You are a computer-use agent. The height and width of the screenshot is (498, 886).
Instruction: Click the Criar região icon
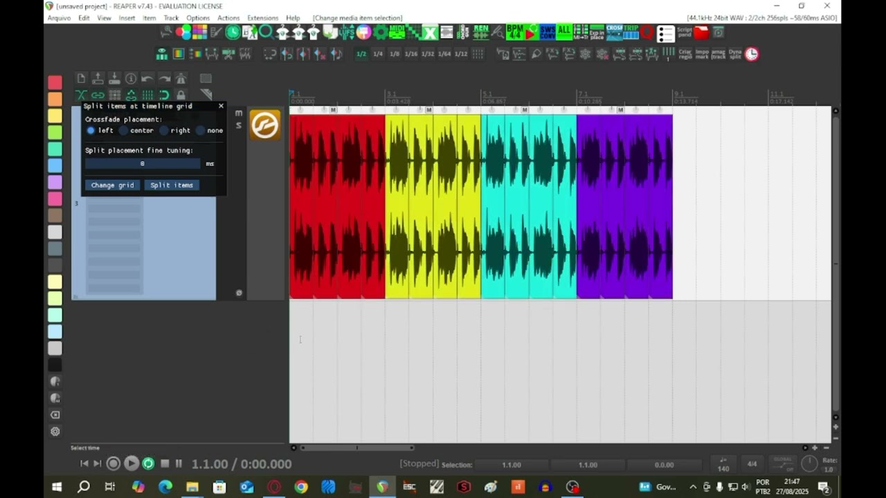pyautogui.click(x=685, y=53)
